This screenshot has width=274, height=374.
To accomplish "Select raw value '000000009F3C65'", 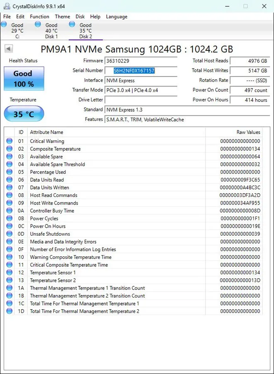I will [x=240, y=180].
